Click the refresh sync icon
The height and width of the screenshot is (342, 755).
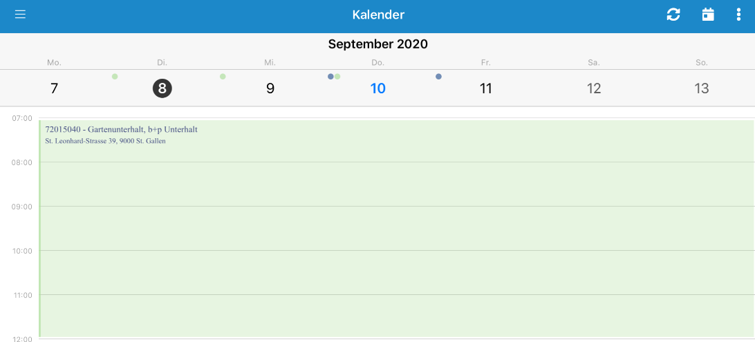pos(673,15)
